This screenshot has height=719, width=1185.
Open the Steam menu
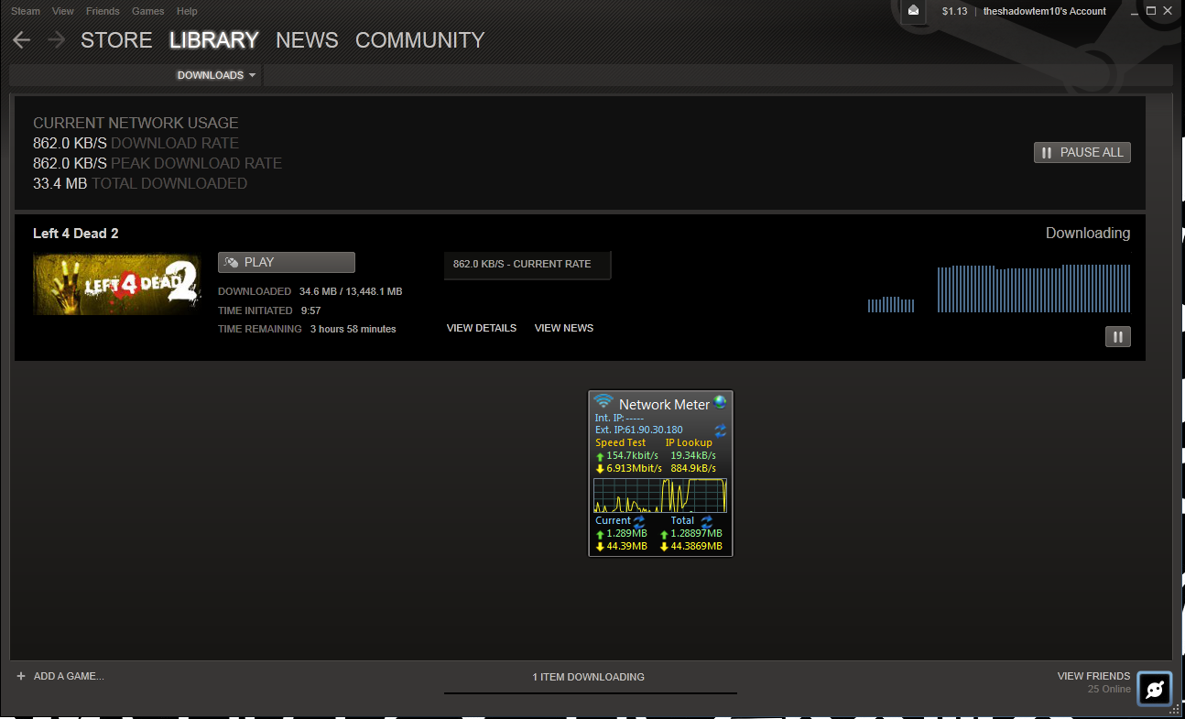coord(26,11)
